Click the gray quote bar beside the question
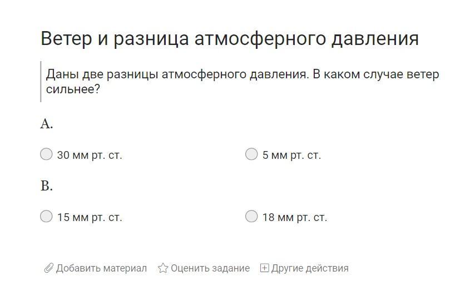This screenshot has width=475, height=291. tap(41, 82)
